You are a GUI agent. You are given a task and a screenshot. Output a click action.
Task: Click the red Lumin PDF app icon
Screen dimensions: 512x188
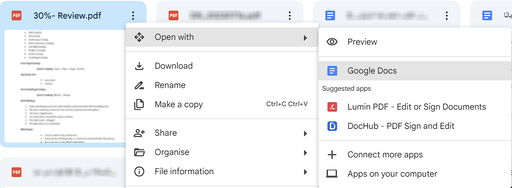click(332, 107)
